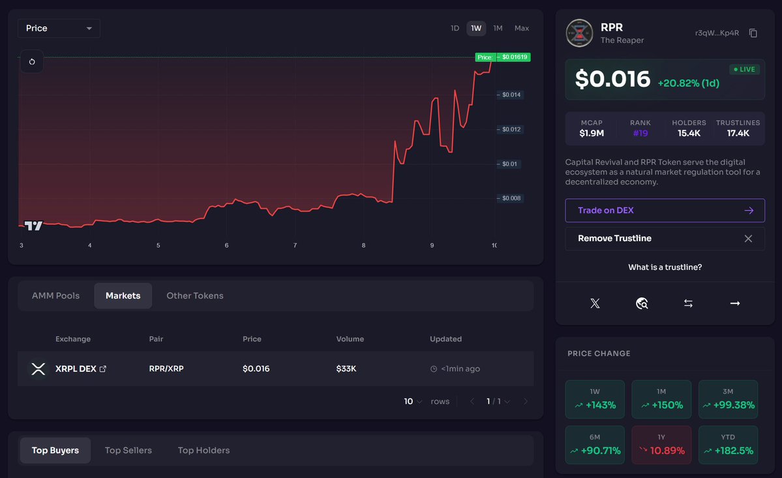Click the MCAP $1.9M value

pos(592,133)
